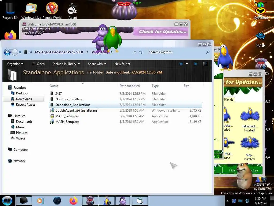Open Libraries in navigation pane
Viewport: 274px width, 206px height.
pos(19,116)
